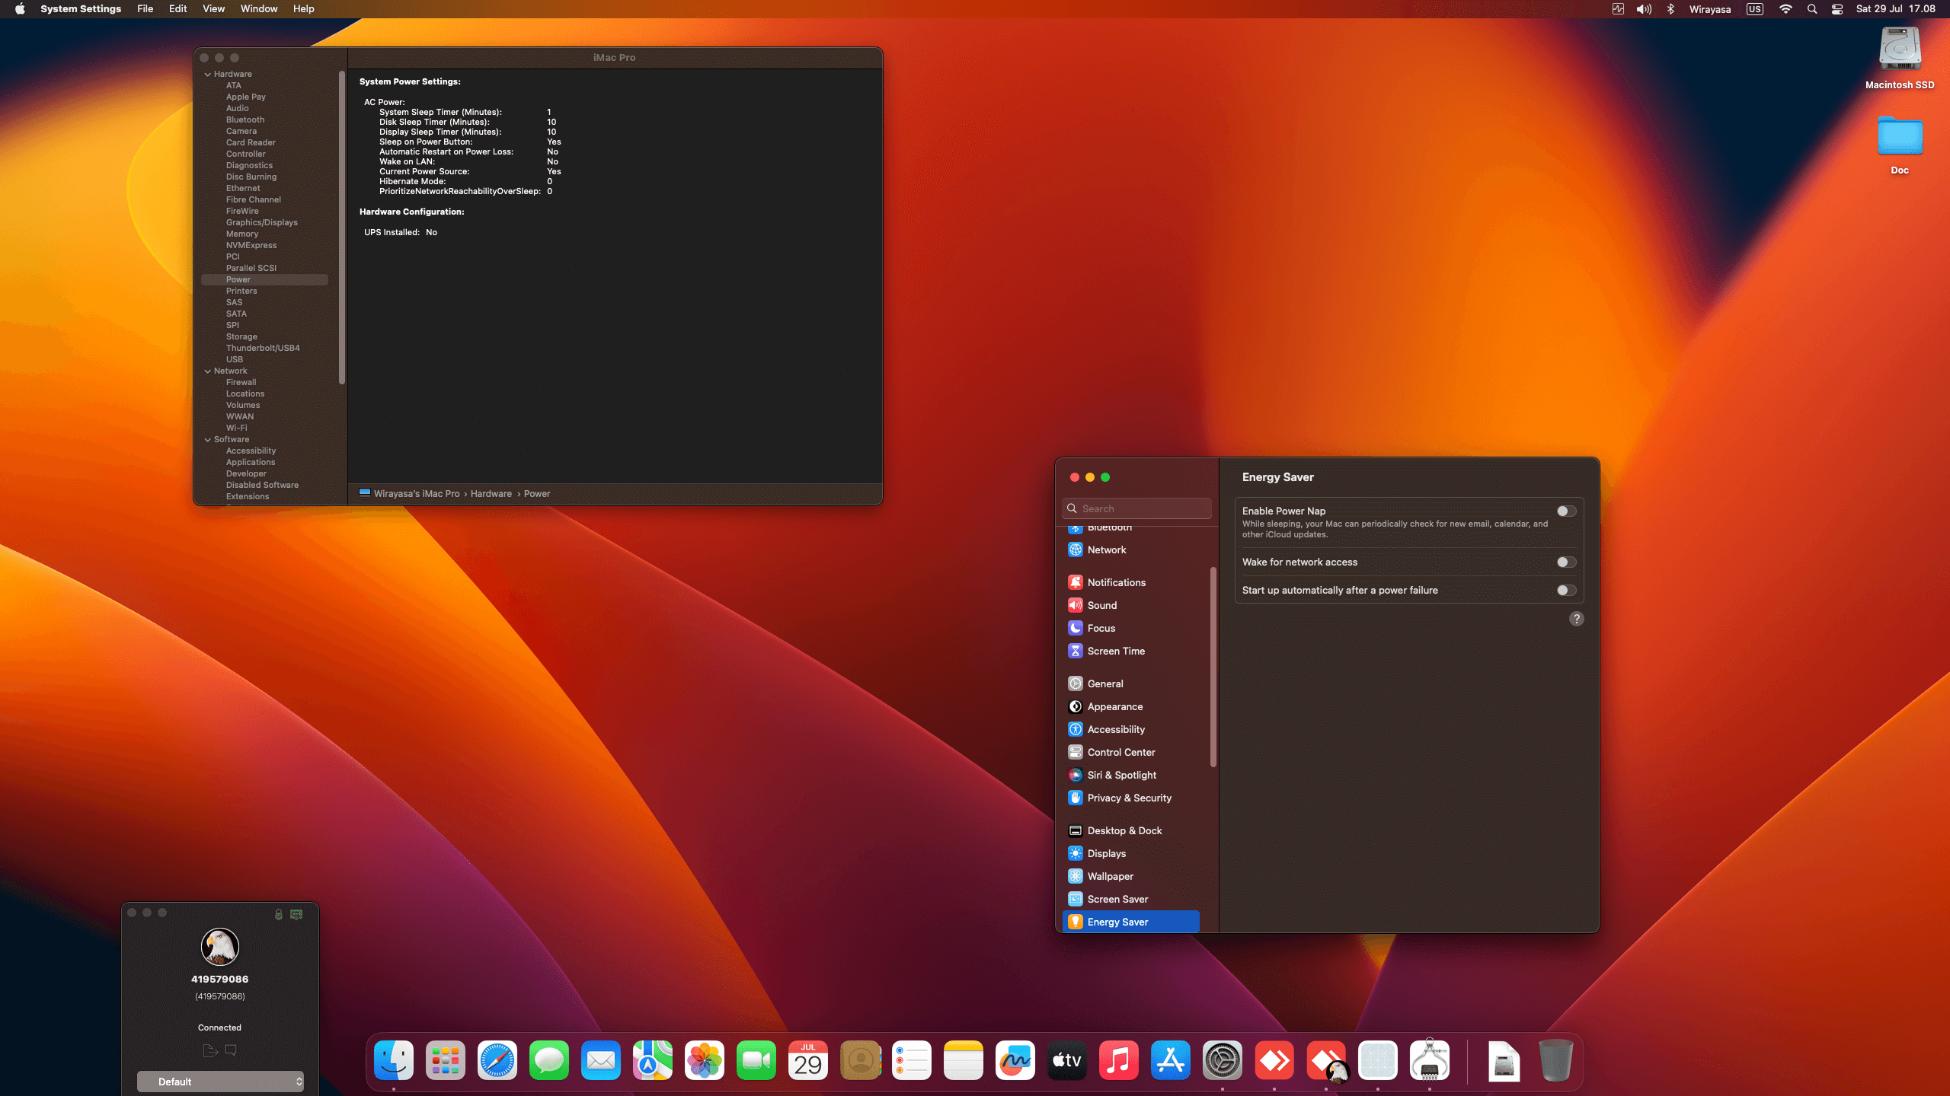Click Control Center icon in menu bar
Image resolution: width=1950 pixels, height=1096 pixels.
point(1837,9)
